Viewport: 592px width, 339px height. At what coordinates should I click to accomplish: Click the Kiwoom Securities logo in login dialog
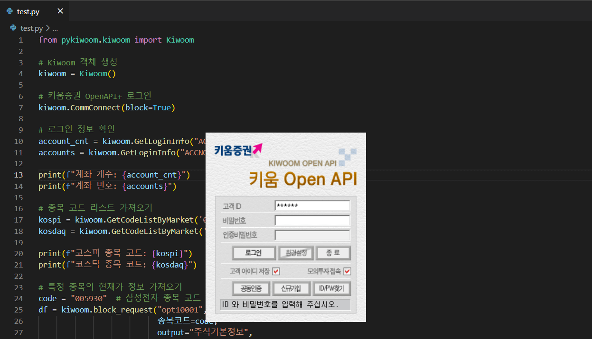(238, 150)
